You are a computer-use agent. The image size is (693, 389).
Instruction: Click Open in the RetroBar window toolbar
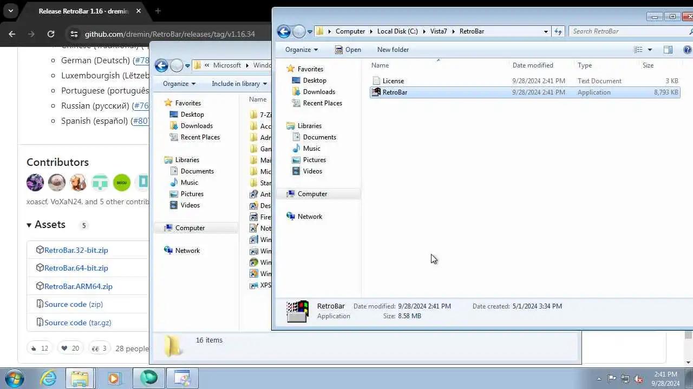(x=348, y=50)
